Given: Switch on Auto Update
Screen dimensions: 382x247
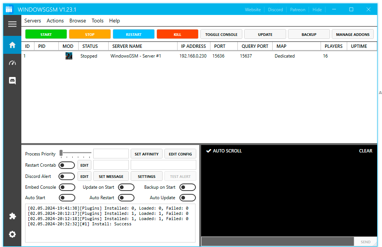Looking at the screenshot, I should (x=188, y=198).
